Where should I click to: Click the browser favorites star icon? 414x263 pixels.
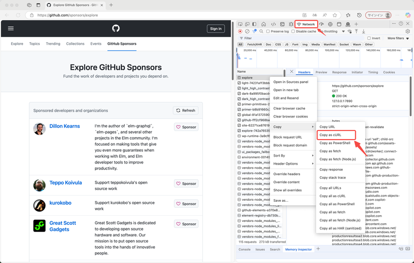335,15
